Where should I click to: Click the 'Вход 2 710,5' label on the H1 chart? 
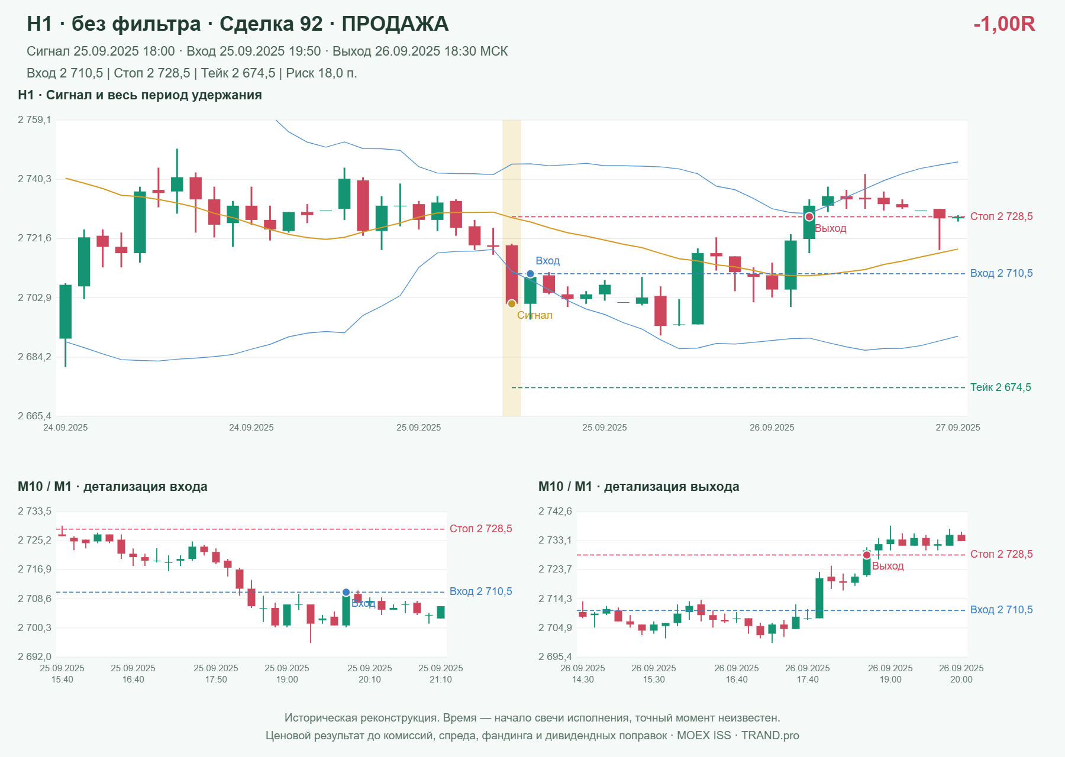click(x=1001, y=273)
